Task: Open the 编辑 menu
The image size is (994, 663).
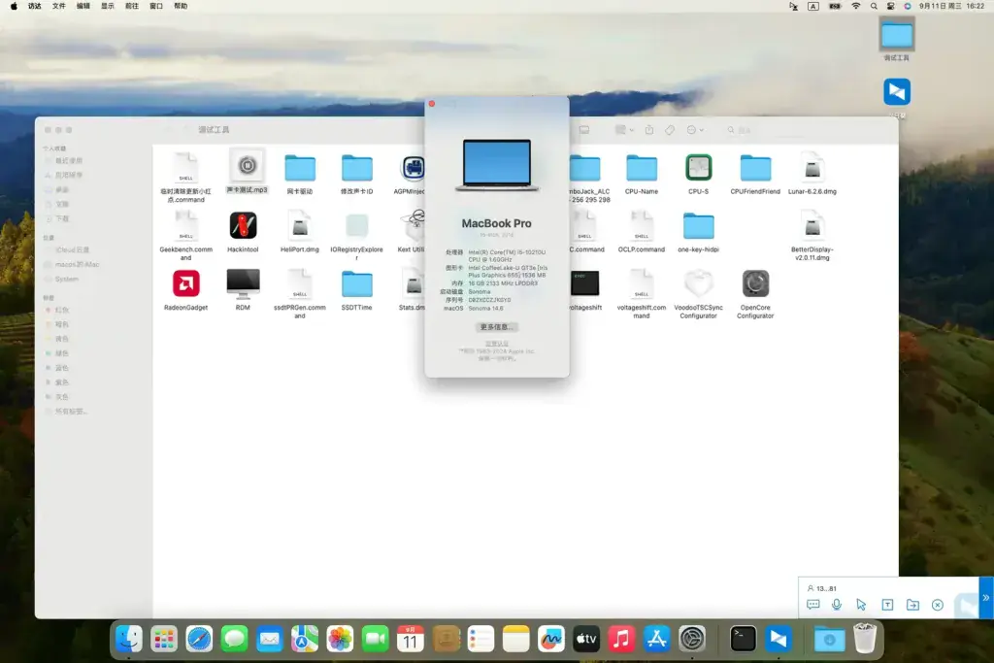Action: click(83, 6)
